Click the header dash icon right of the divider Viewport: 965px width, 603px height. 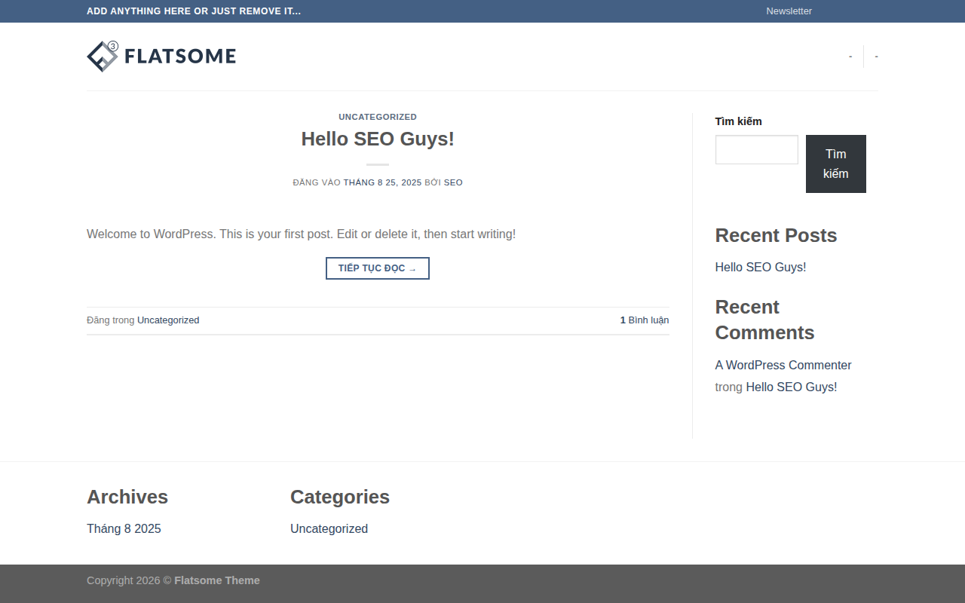[x=876, y=57]
